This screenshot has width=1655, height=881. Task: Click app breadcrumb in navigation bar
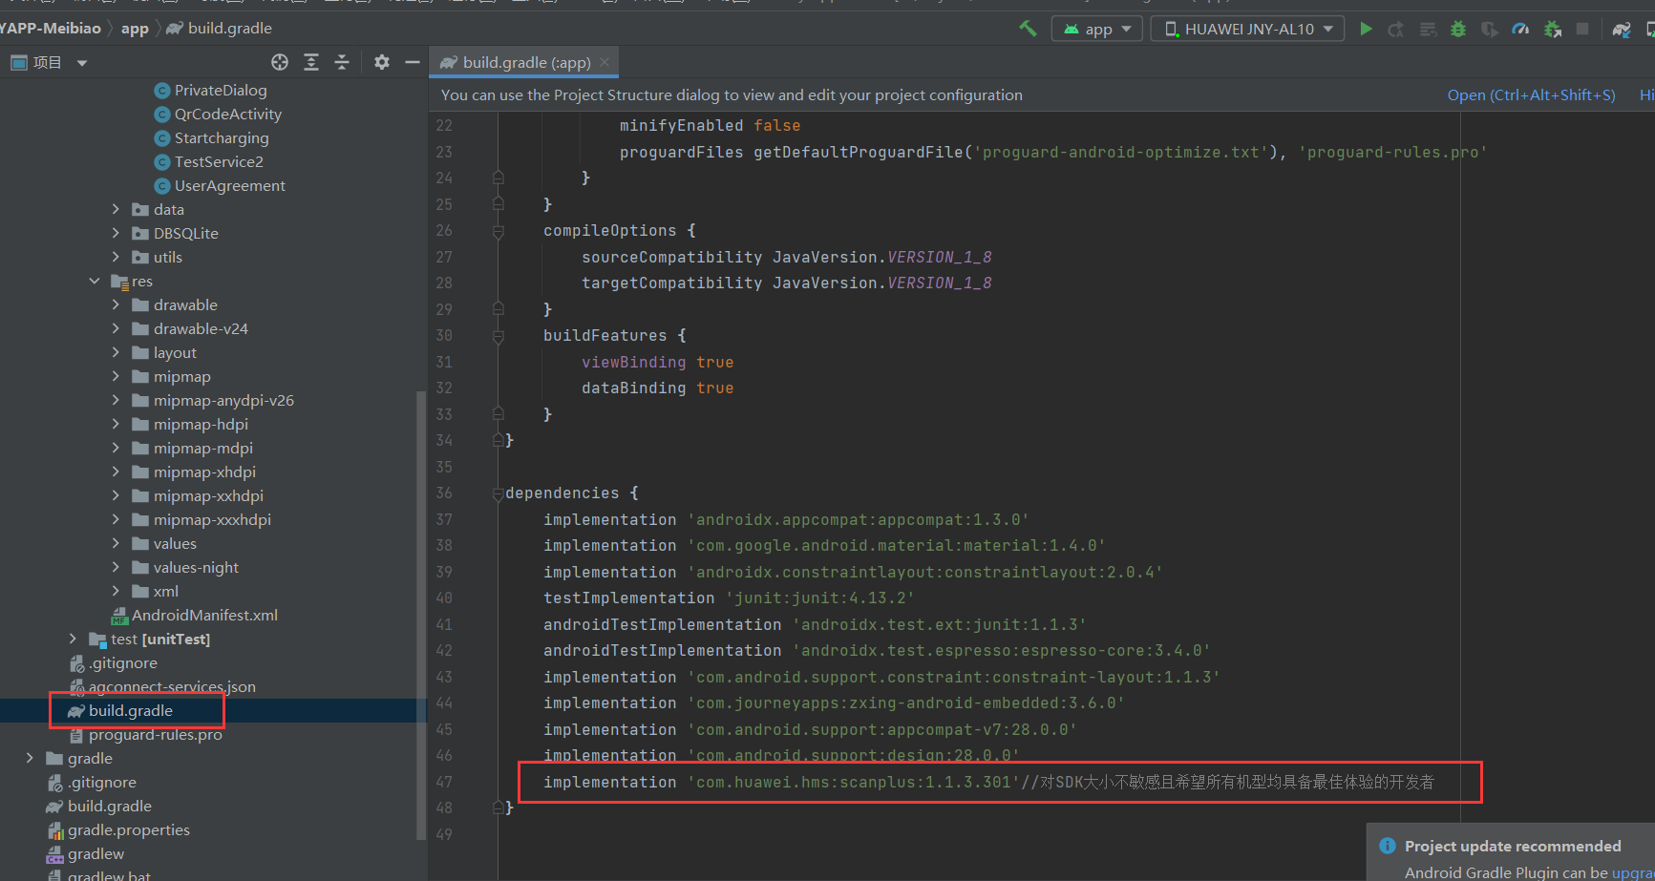pos(135,29)
